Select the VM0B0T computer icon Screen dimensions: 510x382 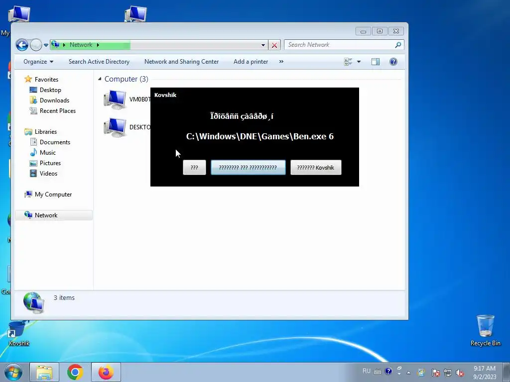click(115, 99)
